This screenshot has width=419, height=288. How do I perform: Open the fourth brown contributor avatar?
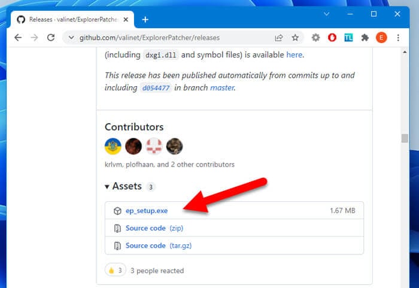click(x=175, y=146)
